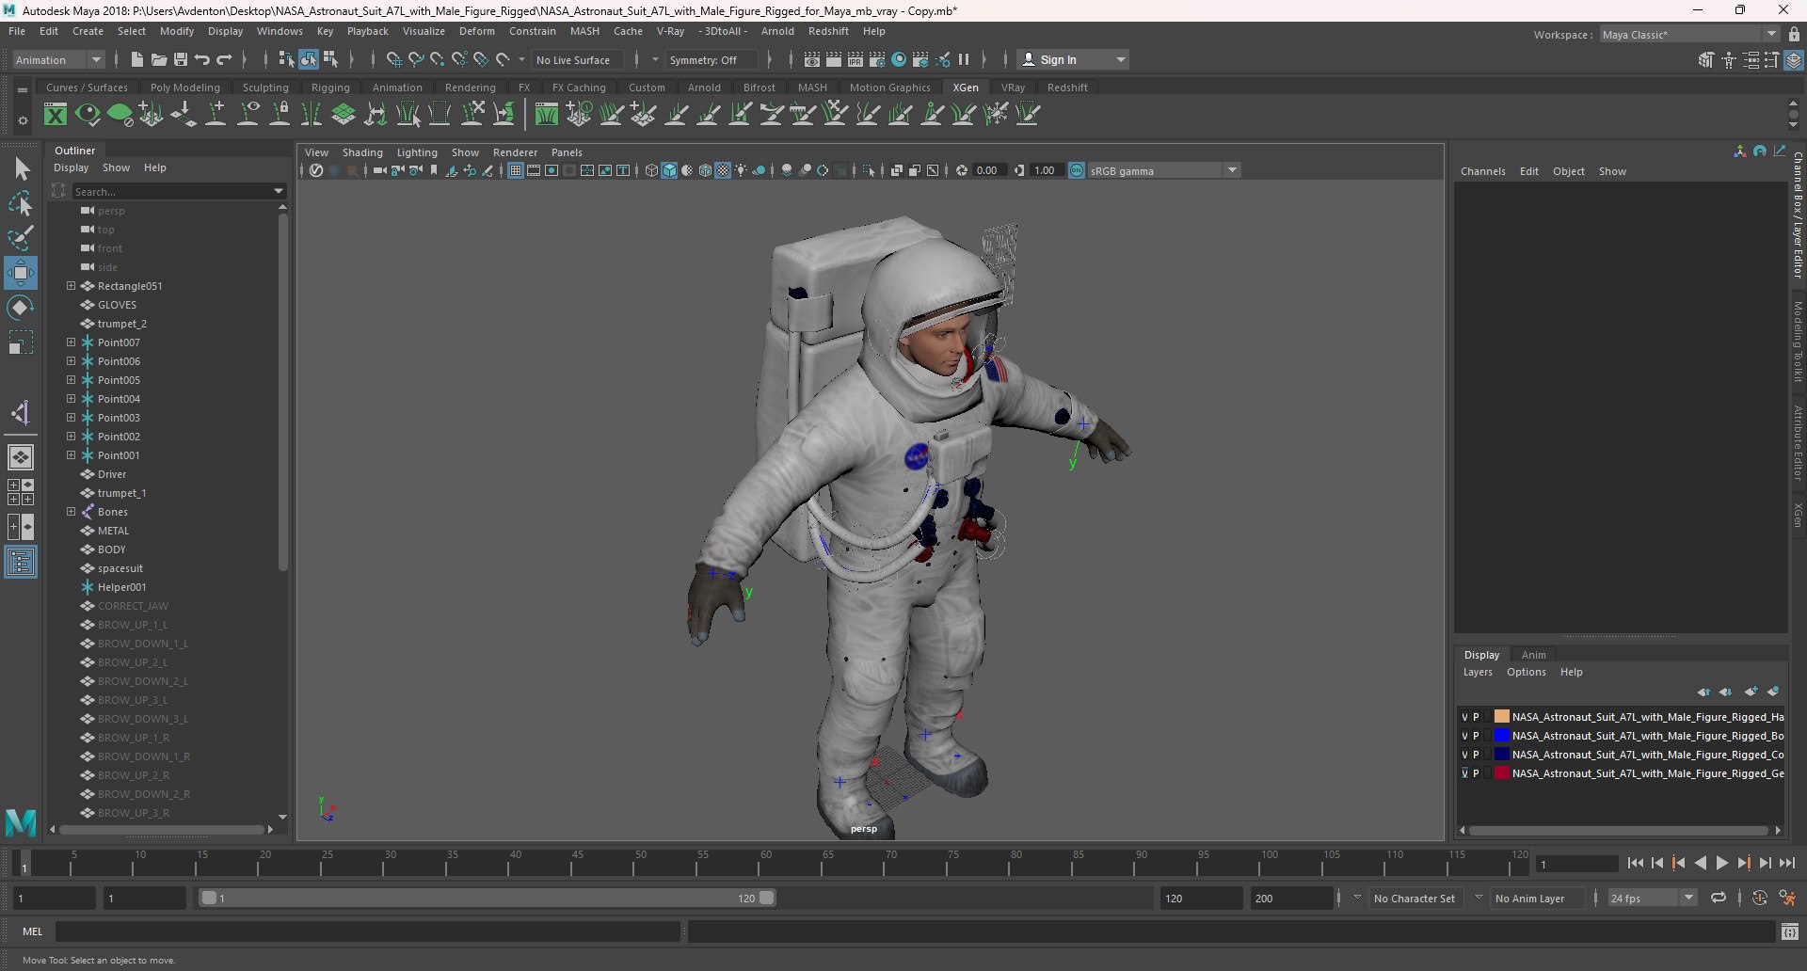Open the Animation menu set dropdown
The image size is (1807, 971).
pos(58,59)
